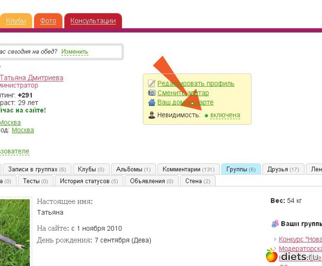The image size is (322, 266).
Task: Open the Стена (2) tab
Action: point(197,181)
